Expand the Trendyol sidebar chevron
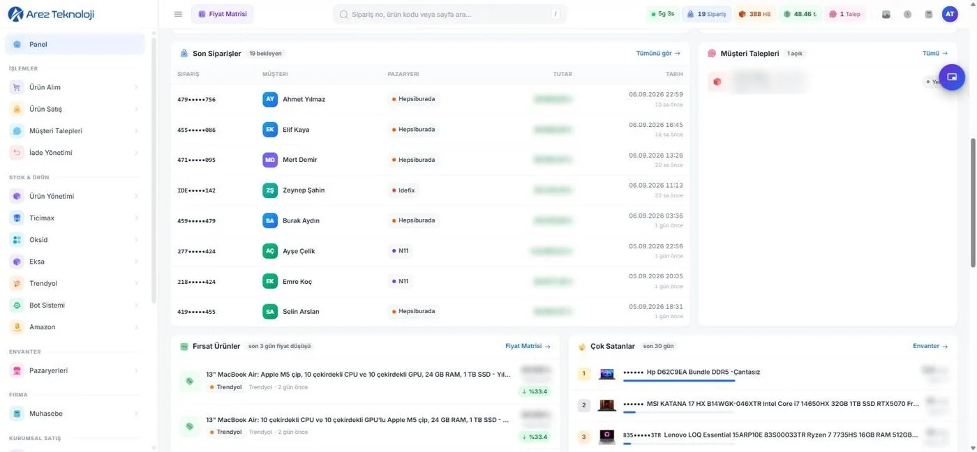 136,283
